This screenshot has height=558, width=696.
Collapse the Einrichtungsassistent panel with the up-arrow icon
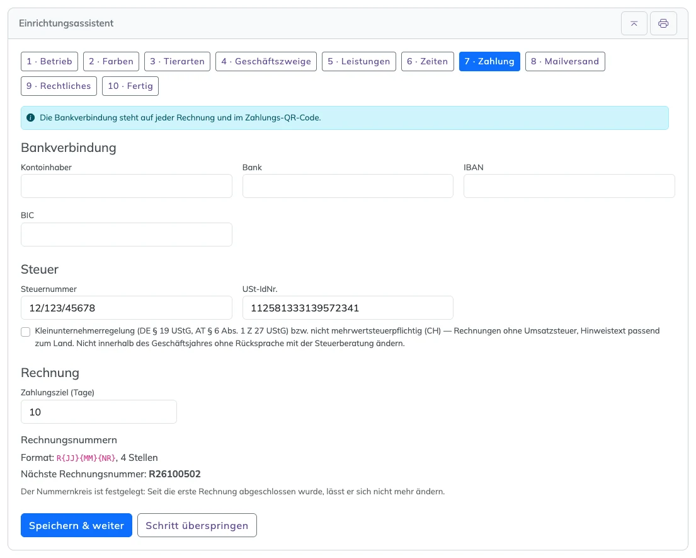[634, 23]
